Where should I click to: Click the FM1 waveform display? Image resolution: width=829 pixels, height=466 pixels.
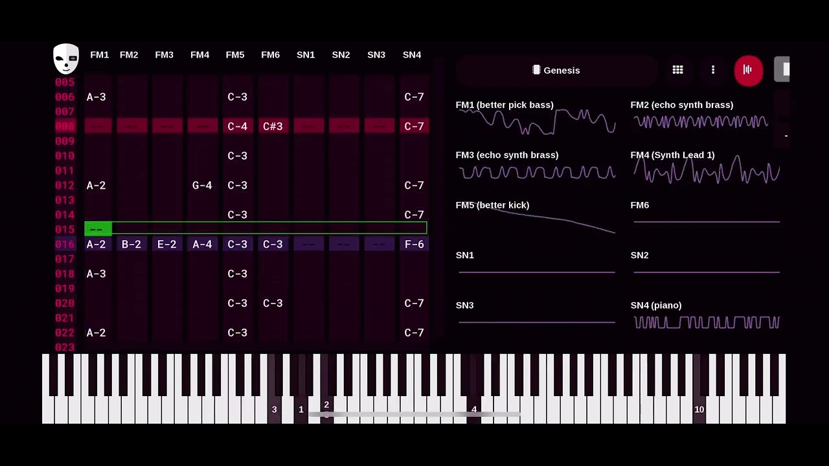(536, 122)
